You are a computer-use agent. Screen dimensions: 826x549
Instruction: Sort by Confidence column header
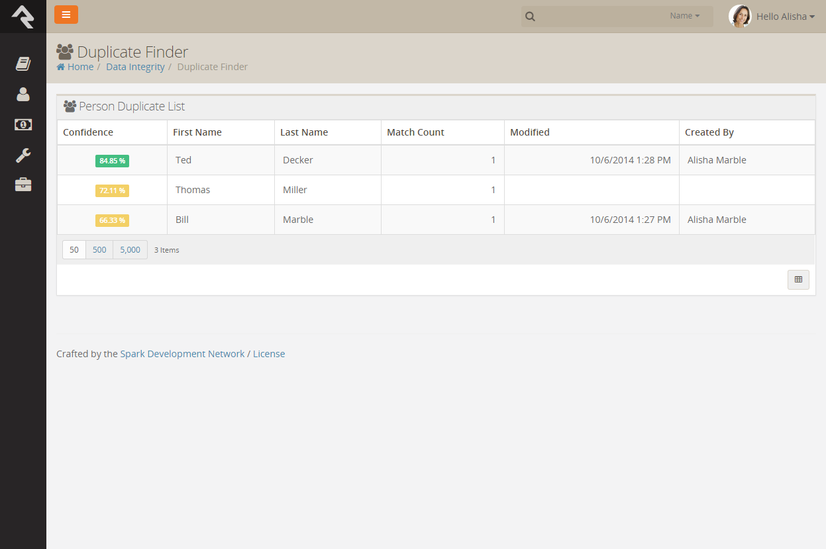[x=88, y=132]
